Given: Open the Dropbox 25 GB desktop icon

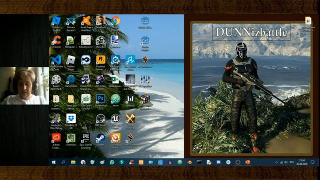Looking at the screenshot, I should (71, 121).
